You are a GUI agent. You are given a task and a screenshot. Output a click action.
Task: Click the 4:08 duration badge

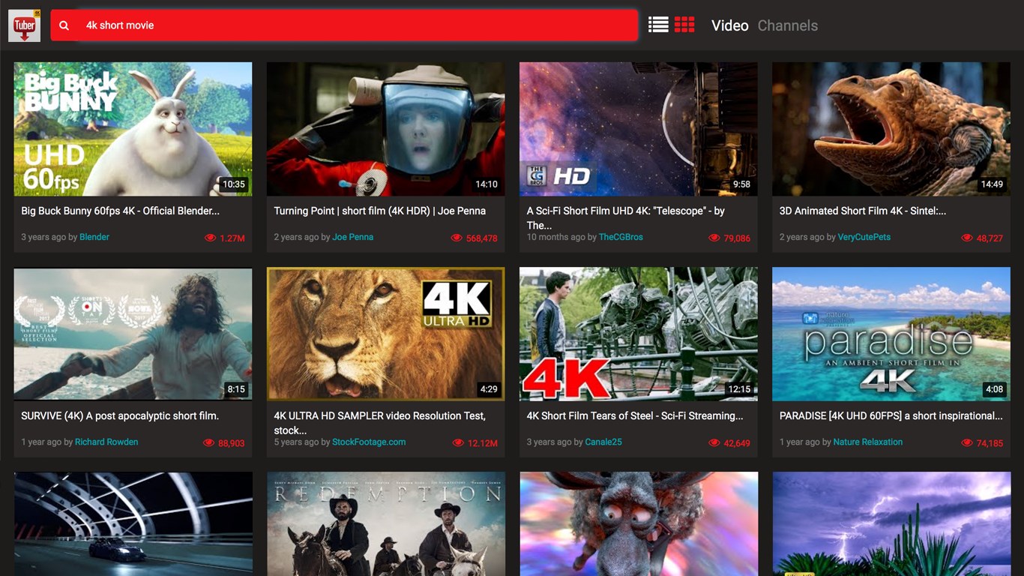pyautogui.click(x=994, y=389)
